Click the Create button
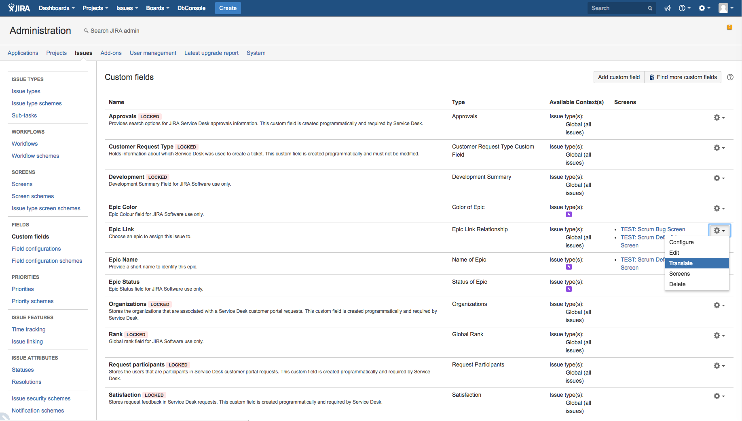This screenshot has width=742, height=421. [228, 8]
